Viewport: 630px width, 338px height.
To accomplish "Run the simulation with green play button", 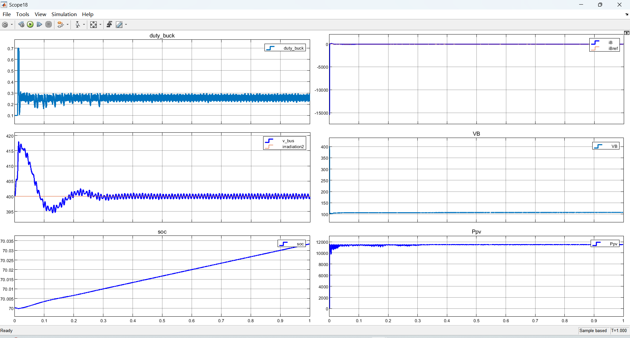I will [x=30, y=25].
